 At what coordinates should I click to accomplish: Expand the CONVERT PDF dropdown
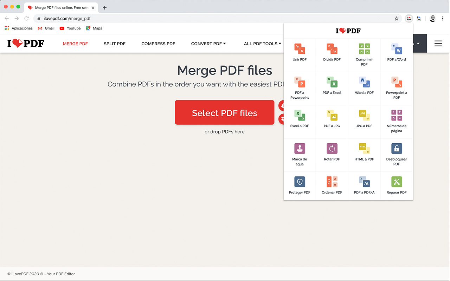(x=208, y=44)
